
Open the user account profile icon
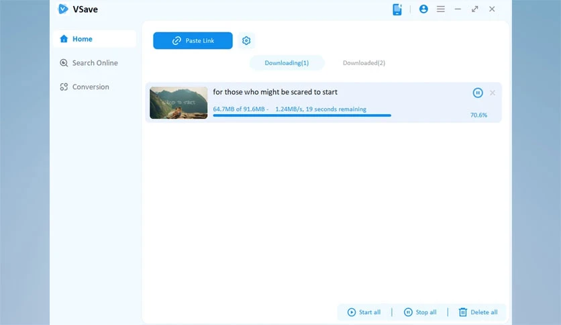[x=423, y=9]
